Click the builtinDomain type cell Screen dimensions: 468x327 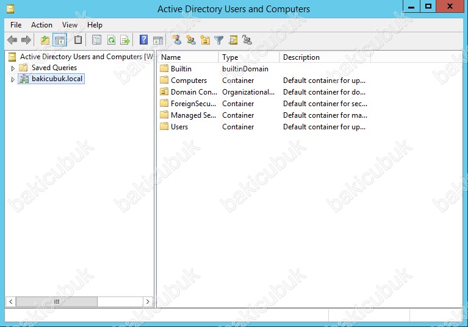click(245, 69)
